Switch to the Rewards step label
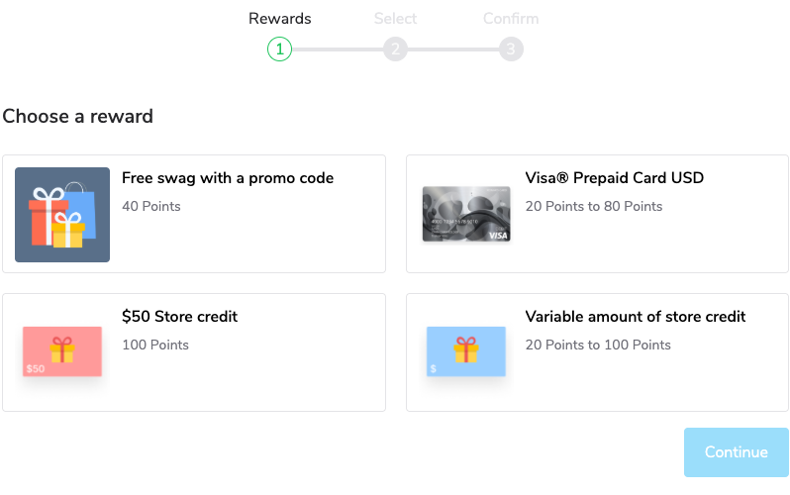790x495 pixels. [279, 19]
